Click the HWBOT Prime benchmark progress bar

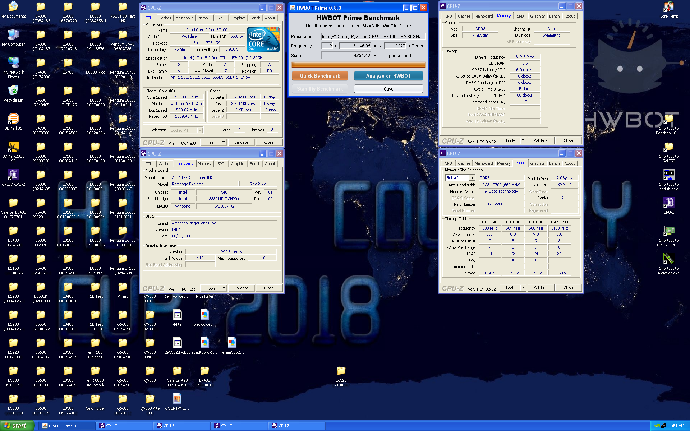pos(358,65)
